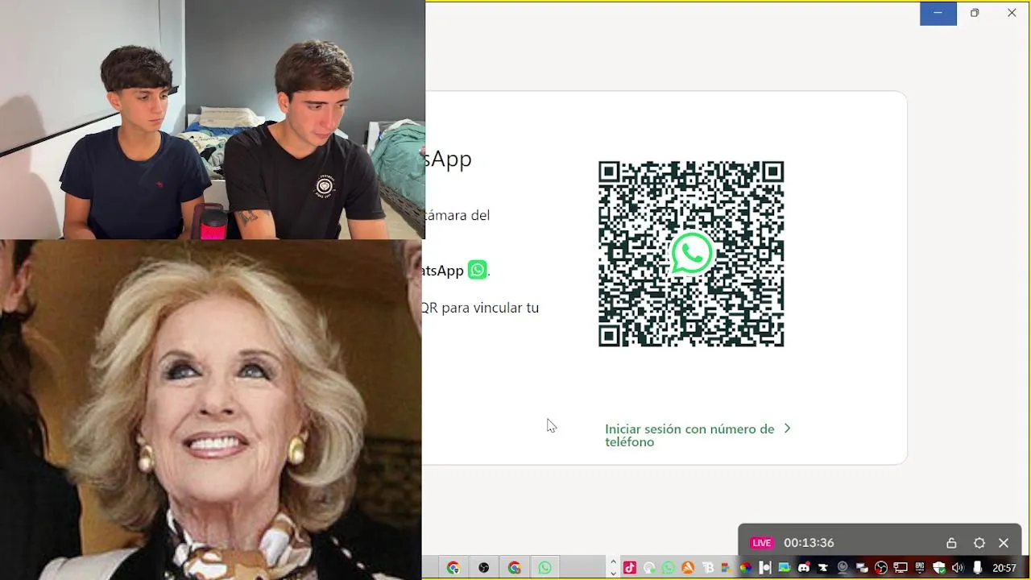The width and height of the screenshot is (1031, 580).
Task: Click the webcam feed thumbnail
Action: 213,119
